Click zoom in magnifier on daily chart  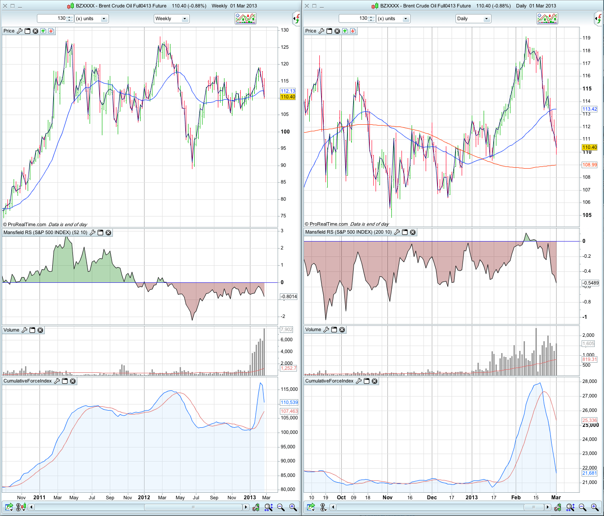click(595, 508)
